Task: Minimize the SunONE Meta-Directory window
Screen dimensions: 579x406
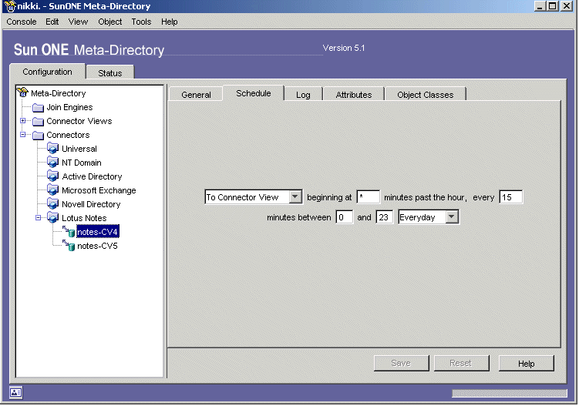Action: pyautogui.click(x=540, y=6)
